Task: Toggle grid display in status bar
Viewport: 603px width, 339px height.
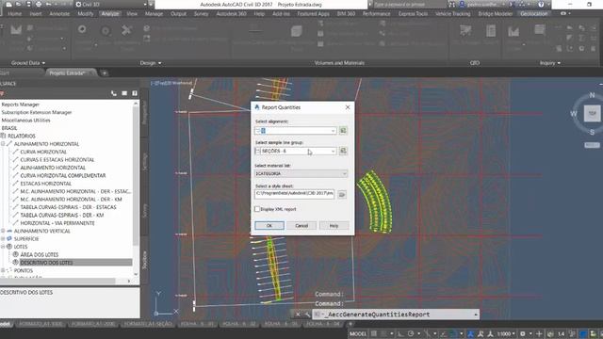Action: (x=374, y=333)
